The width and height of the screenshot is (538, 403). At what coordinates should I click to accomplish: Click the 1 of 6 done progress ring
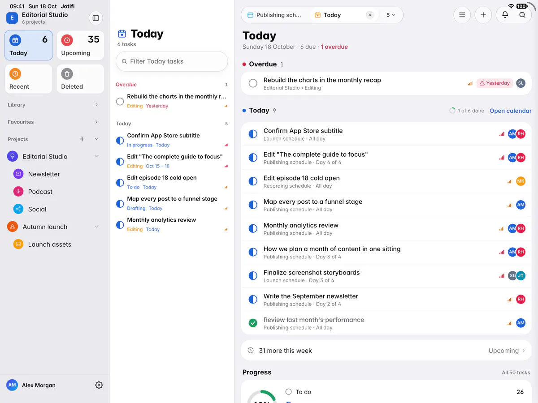tap(452, 111)
